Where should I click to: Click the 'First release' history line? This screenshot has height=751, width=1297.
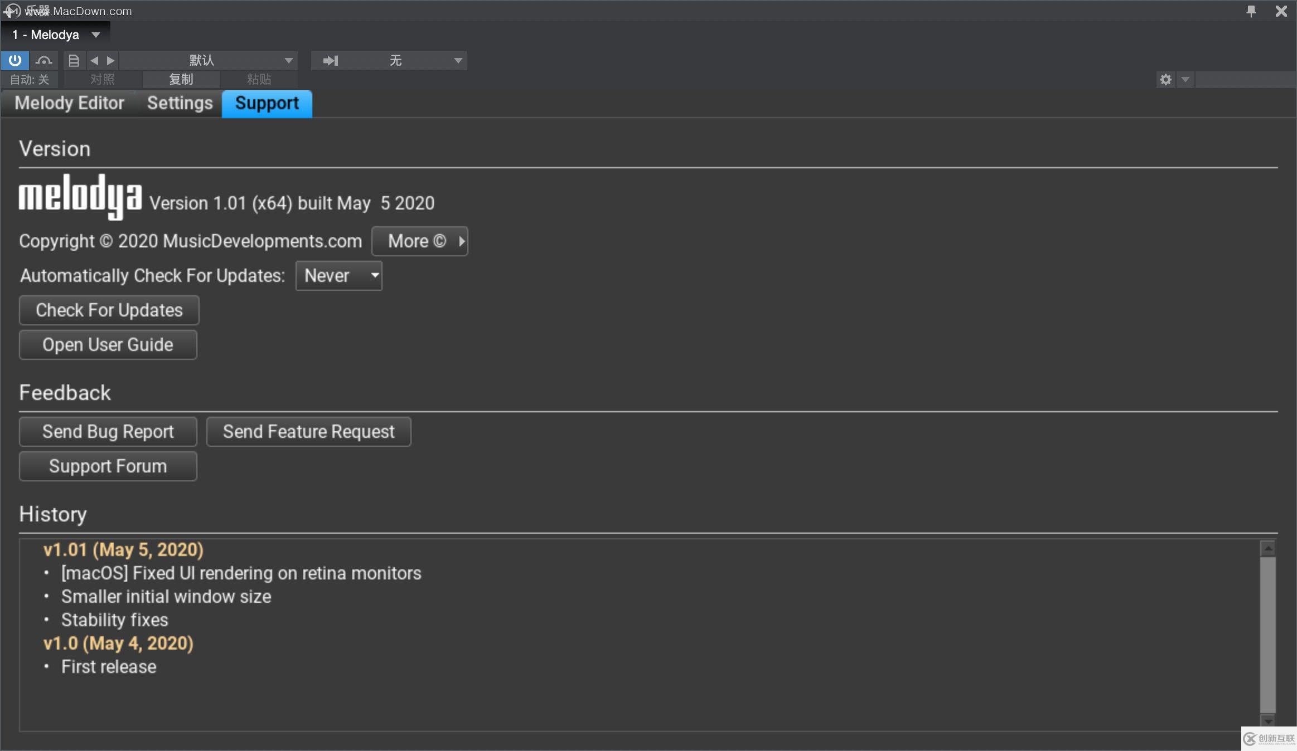tap(109, 667)
